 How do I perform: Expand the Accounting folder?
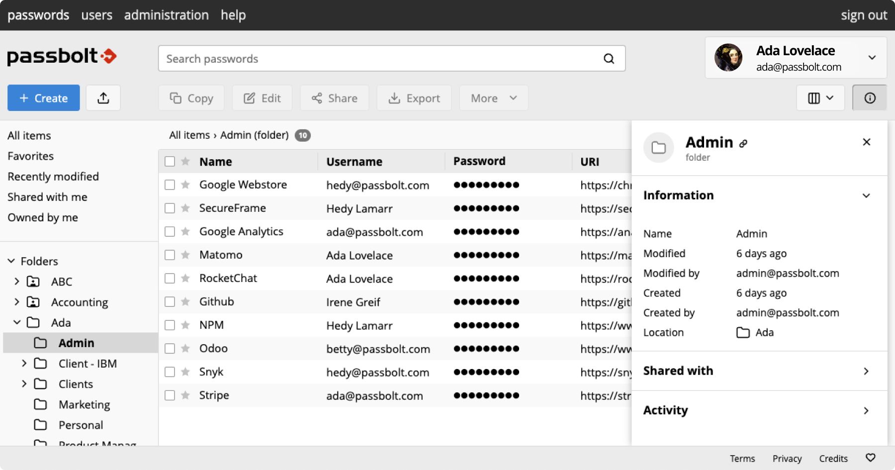coord(15,302)
